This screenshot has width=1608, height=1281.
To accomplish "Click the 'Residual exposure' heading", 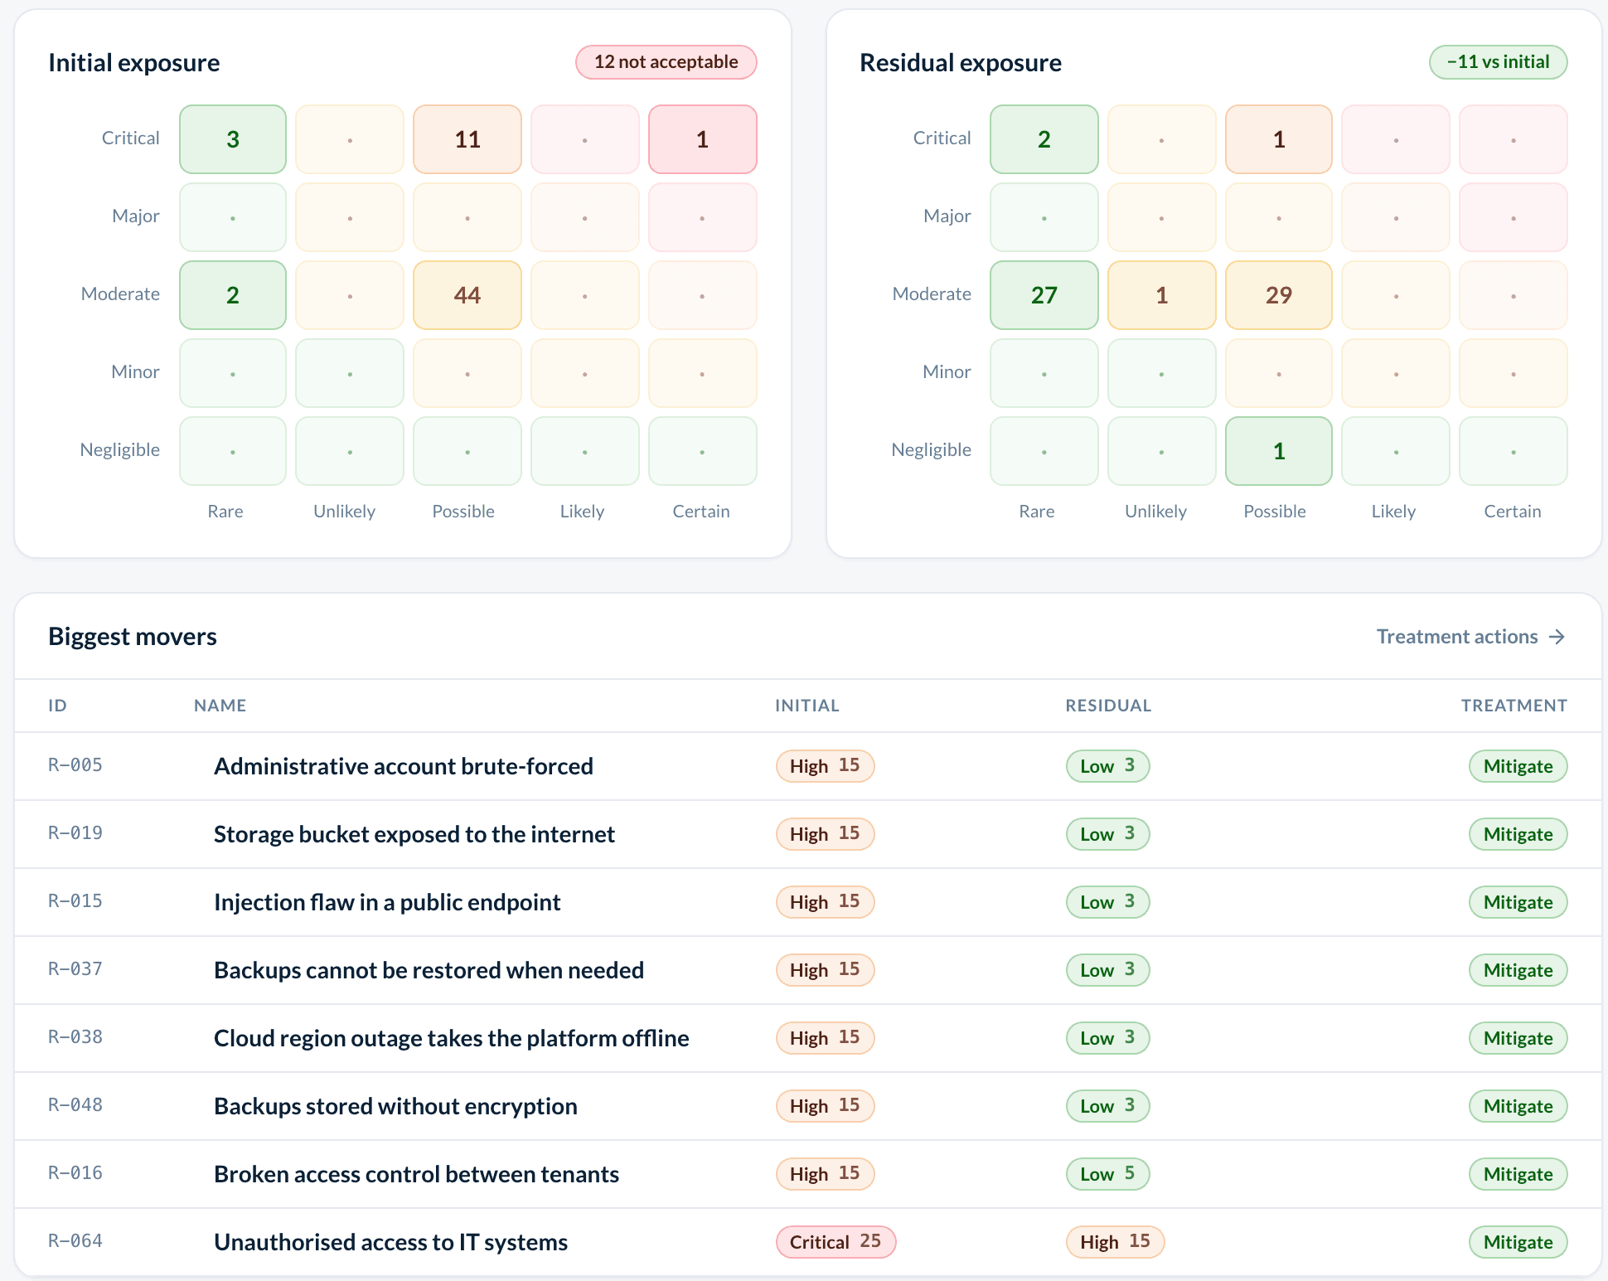I will [961, 63].
